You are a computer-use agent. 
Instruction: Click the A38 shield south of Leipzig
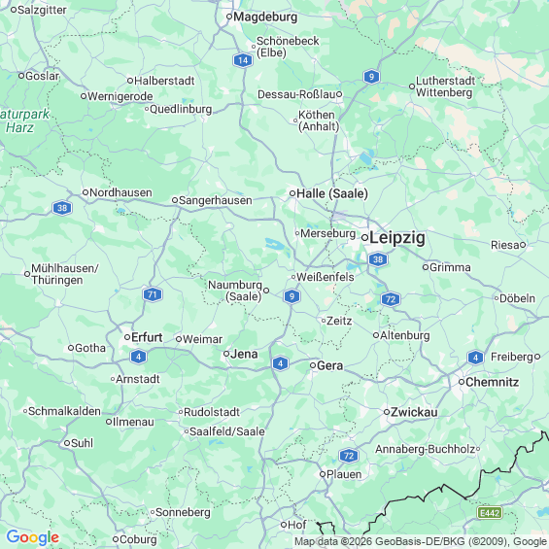(x=378, y=259)
